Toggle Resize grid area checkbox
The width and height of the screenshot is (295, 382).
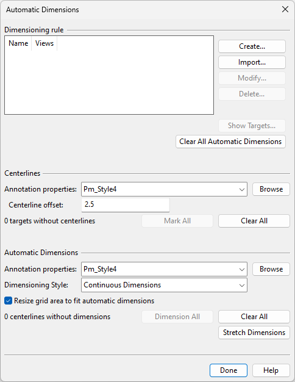8,301
